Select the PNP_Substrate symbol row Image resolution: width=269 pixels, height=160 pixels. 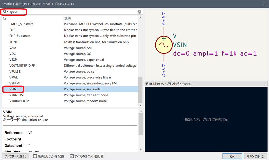click(x=70, y=36)
